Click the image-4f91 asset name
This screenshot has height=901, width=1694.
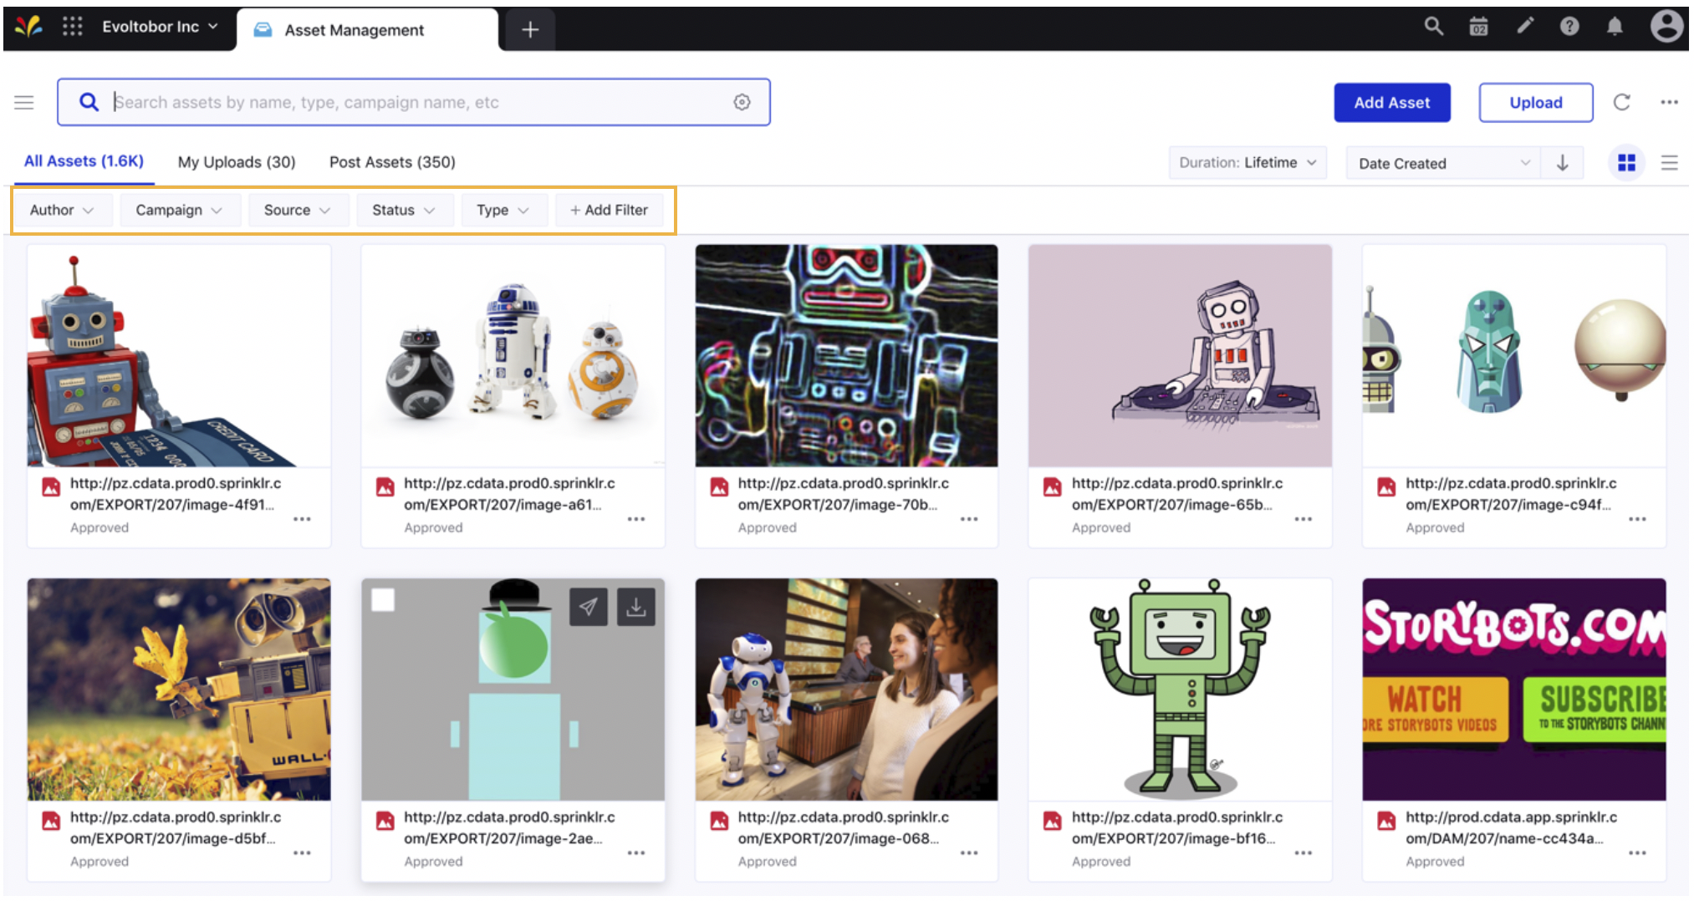click(x=176, y=494)
